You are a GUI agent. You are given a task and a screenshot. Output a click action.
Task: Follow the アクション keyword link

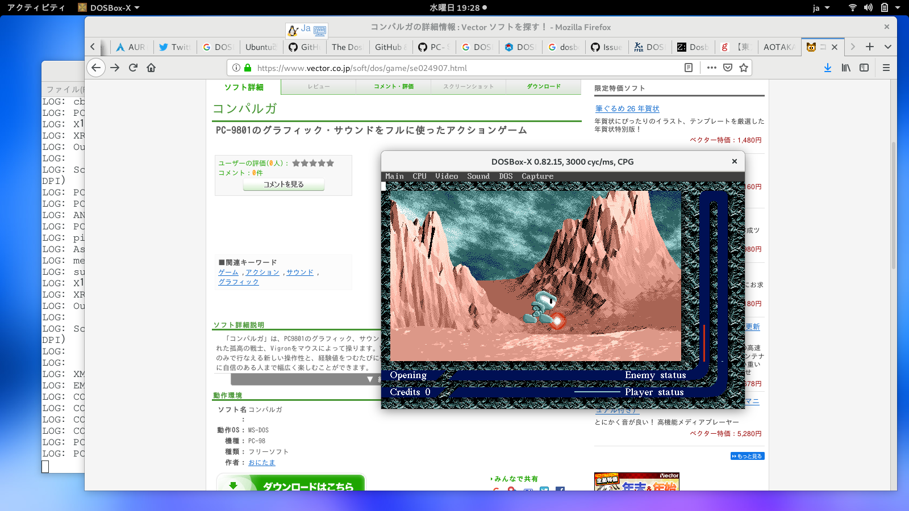point(262,273)
